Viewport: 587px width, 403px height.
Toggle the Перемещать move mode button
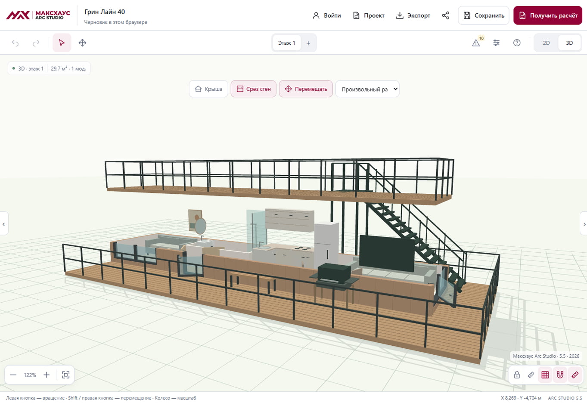click(306, 89)
